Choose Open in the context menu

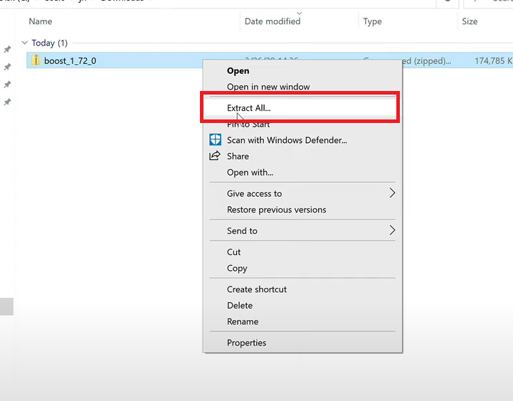(302, 70)
